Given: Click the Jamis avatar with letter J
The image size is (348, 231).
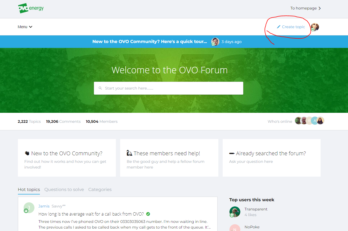Looking at the screenshot, I should pos(29,207).
